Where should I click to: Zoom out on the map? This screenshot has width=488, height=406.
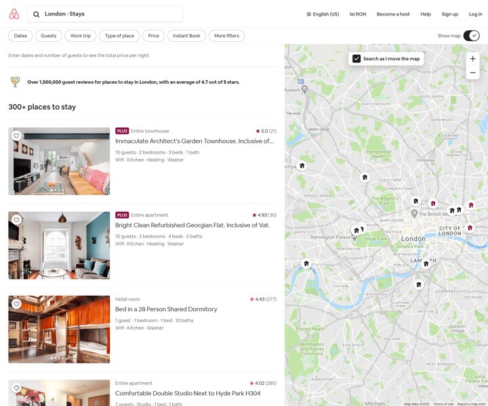(472, 72)
